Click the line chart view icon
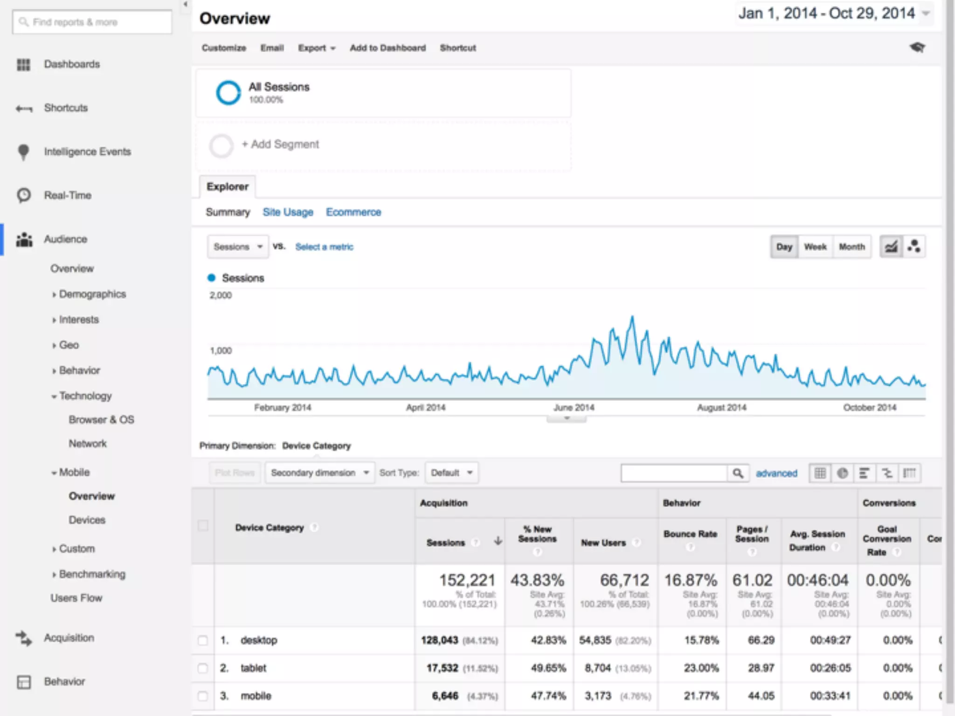This screenshot has width=955, height=716. [891, 247]
